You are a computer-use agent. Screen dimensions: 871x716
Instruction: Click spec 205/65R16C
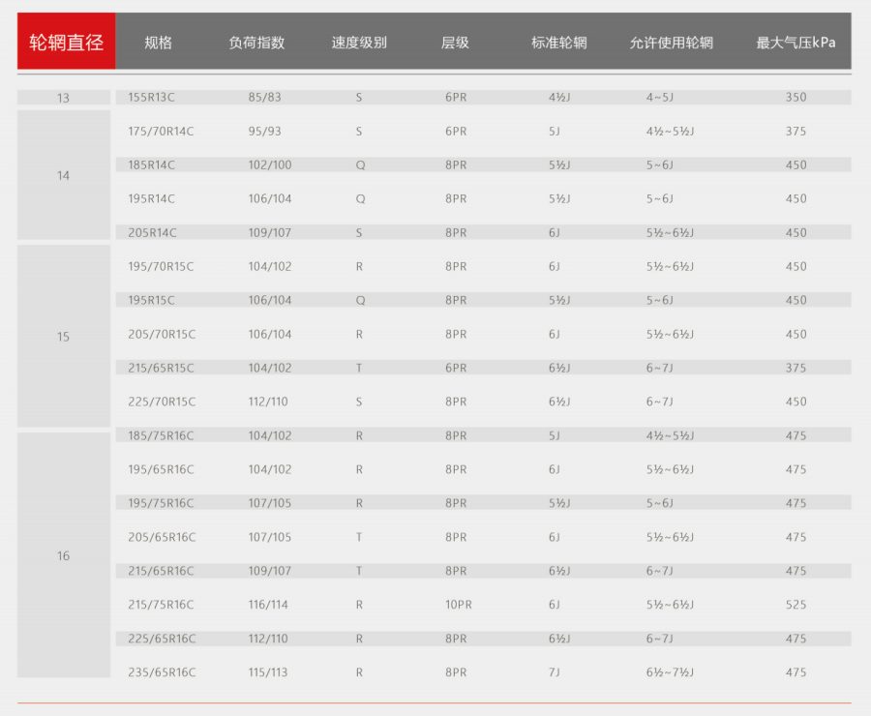coord(162,537)
